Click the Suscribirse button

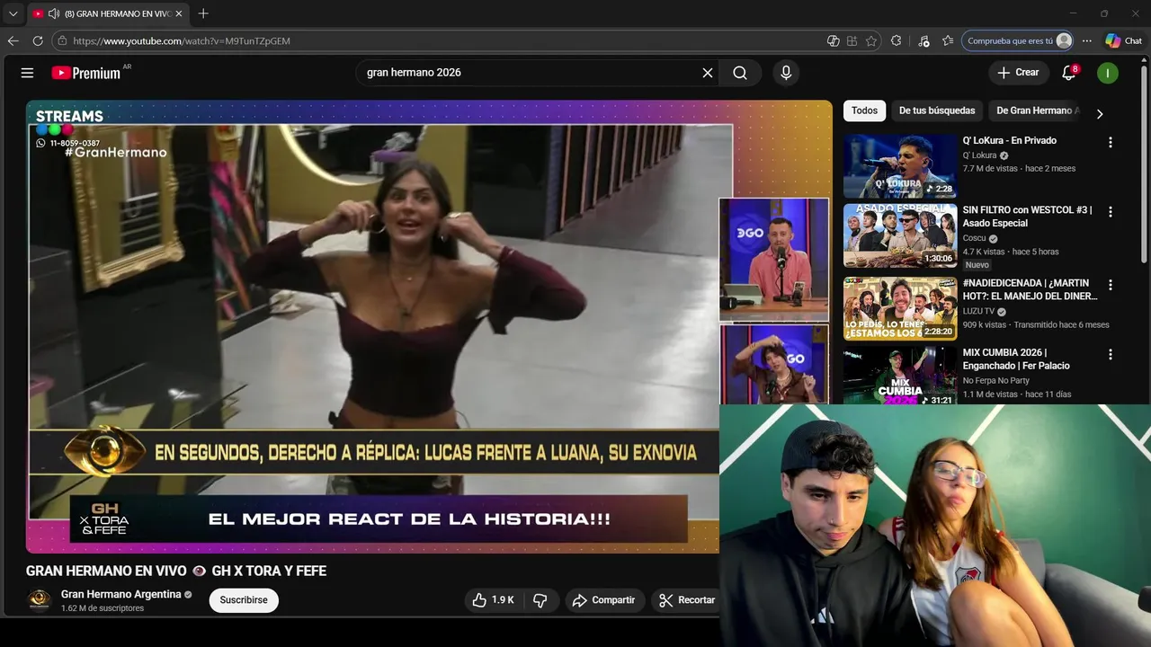click(244, 600)
